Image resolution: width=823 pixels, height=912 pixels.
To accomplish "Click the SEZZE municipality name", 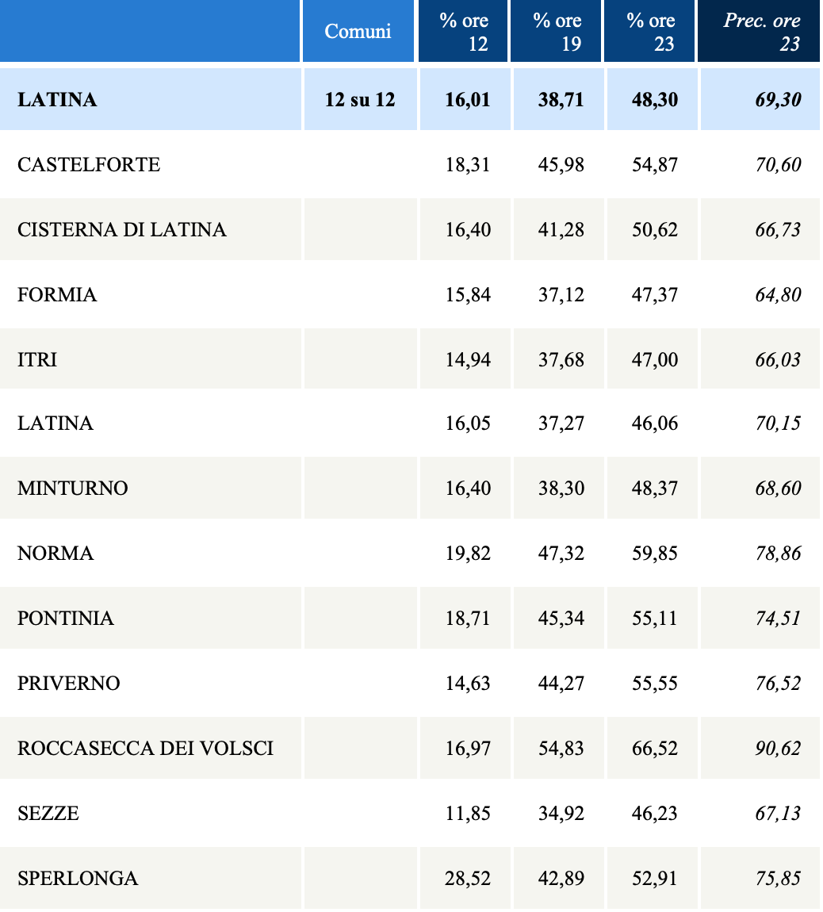I will 48,814.
